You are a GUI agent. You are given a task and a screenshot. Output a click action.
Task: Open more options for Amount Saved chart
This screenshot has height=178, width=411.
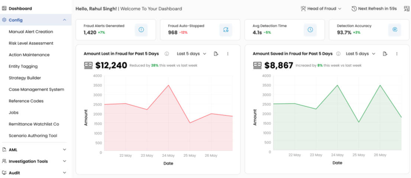[x=397, y=54]
